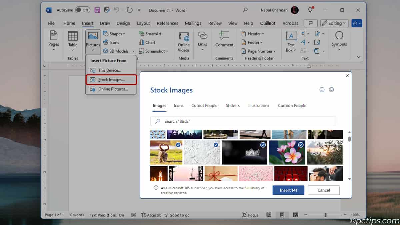400x225 pixels.
Task: Insert a Comment using the ribbon
Action: tap(224, 39)
